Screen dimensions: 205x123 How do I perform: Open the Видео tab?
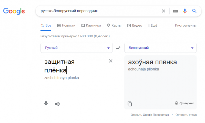135,25
